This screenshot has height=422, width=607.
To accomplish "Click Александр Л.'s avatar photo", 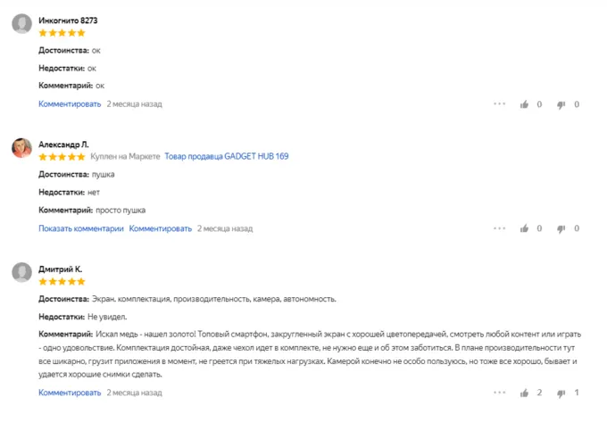I will tap(22, 148).
